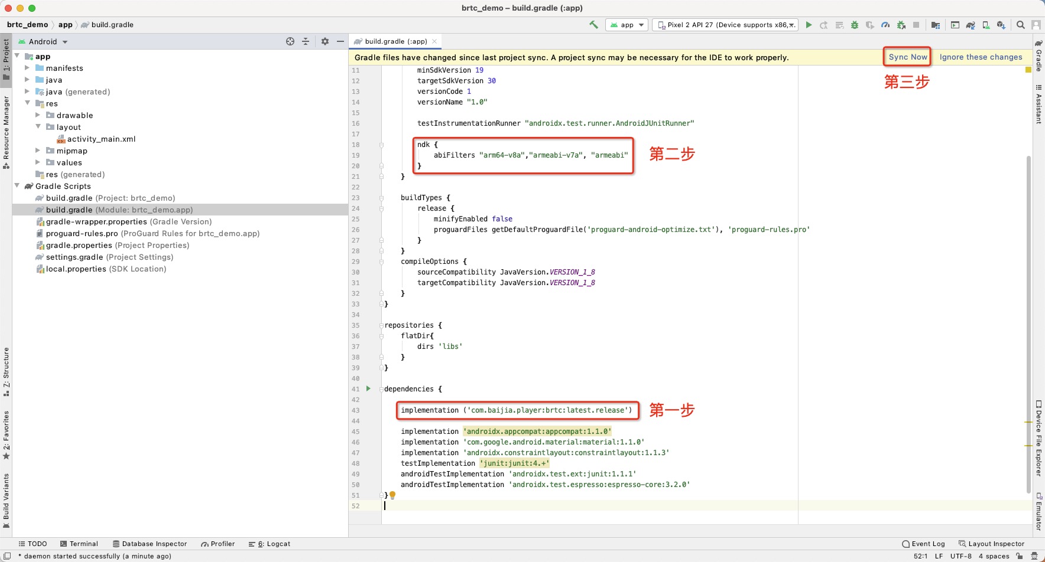Click the green run gutter arrow at dependencies
Viewport: 1045px width, 562px height.
pos(368,388)
